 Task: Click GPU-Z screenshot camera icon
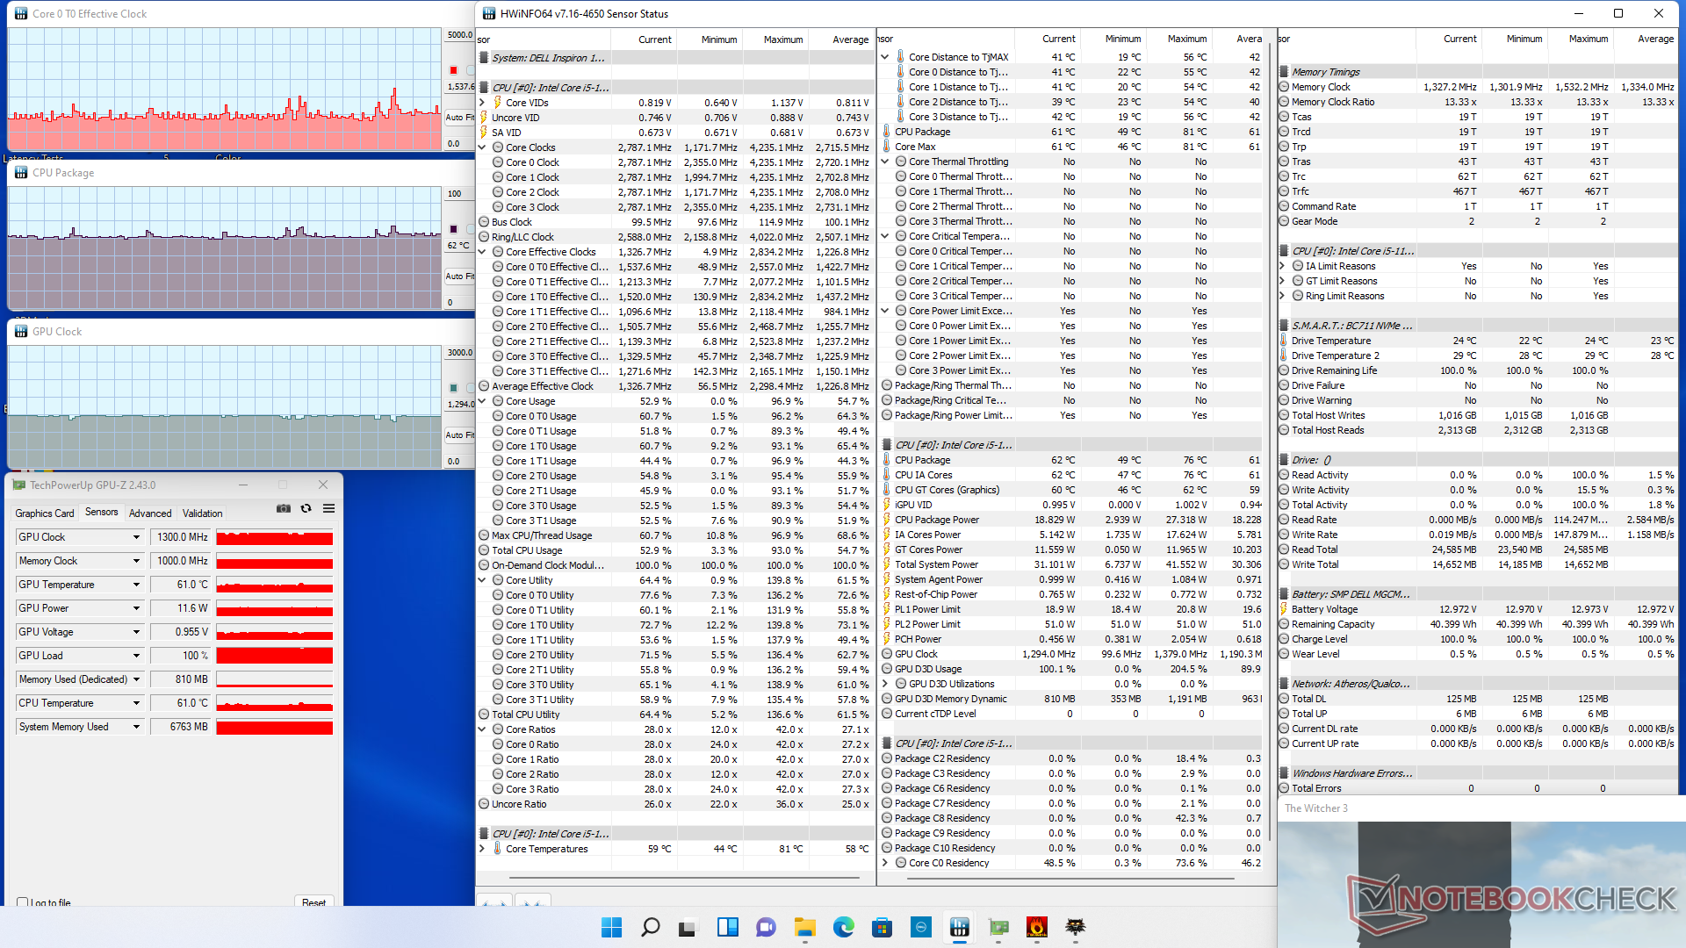pos(284,509)
